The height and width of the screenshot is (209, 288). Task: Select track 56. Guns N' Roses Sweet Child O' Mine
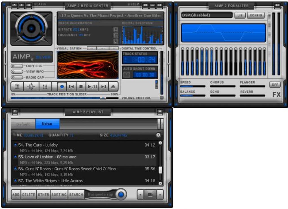85,171
